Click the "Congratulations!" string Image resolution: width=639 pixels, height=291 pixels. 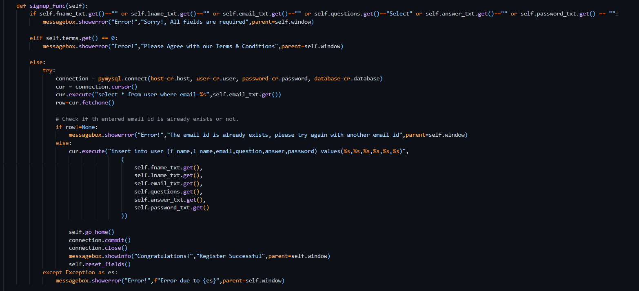(x=164, y=256)
